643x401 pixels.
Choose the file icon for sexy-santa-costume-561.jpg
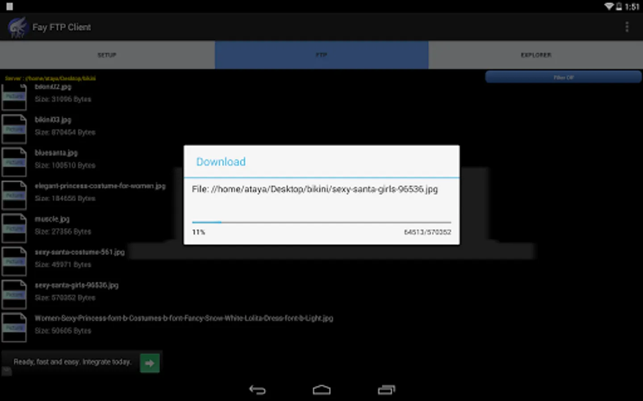(14, 262)
